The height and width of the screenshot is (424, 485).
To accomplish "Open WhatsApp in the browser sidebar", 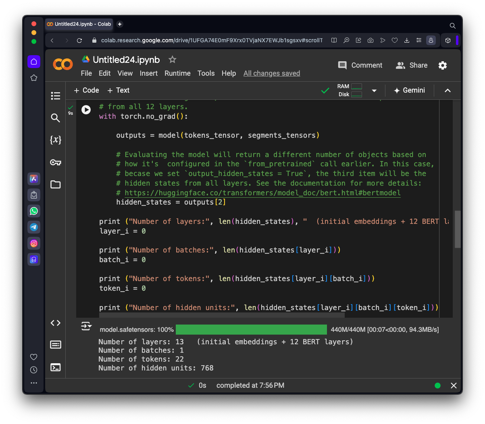I will 34,211.
